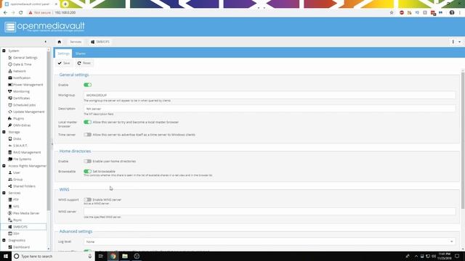The height and width of the screenshot is (261, 465).
Task: Open the Group management page
Action: coord(17,180)
